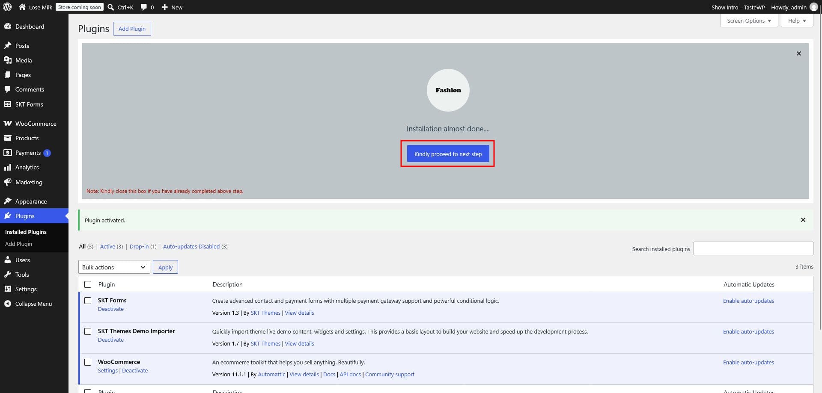Image resolution: width=822 pixels, height=393 pixels.
Task: Expand the Help tab
Action: (x=797, y=21)
